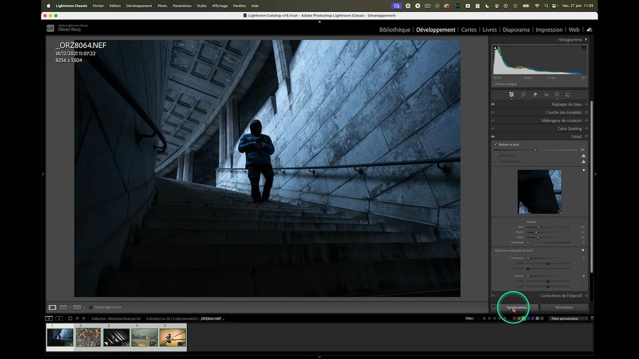This screenshot has height=359, width=639.
Task: Toggle Détail panel visibility eye
Action: [x=493, y=137]
